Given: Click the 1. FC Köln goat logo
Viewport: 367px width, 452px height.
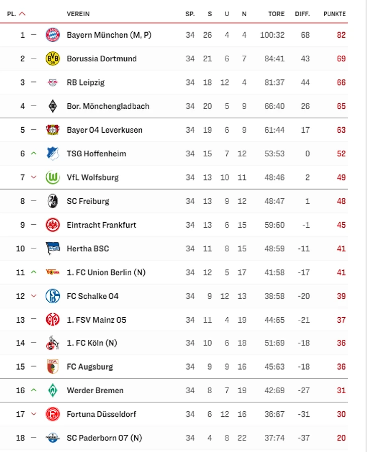Looking at the screenshot, I should 52,343.
